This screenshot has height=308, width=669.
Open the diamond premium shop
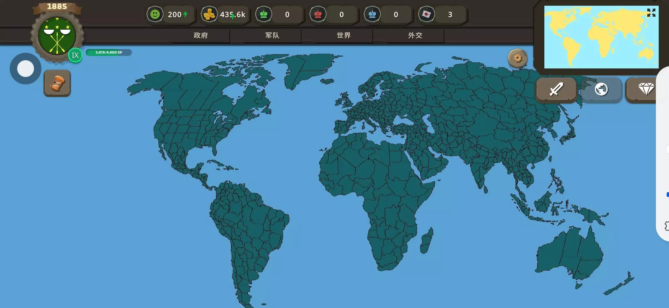[x=646, y=90]
